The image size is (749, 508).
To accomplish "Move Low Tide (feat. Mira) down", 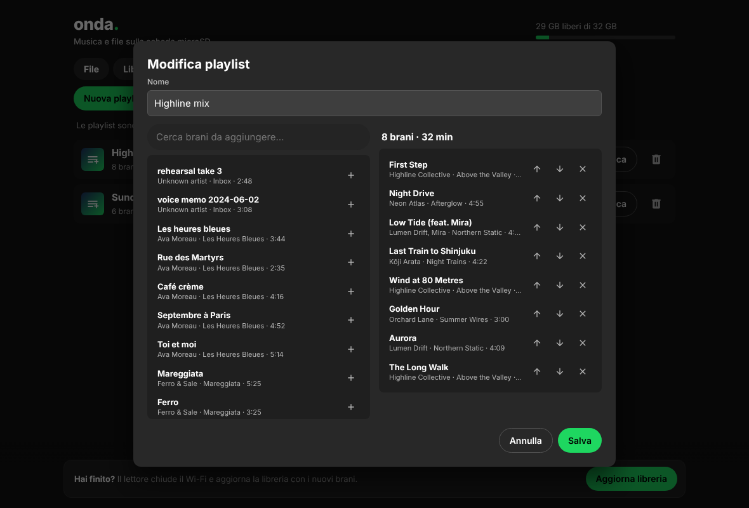I will click(559, 227).
